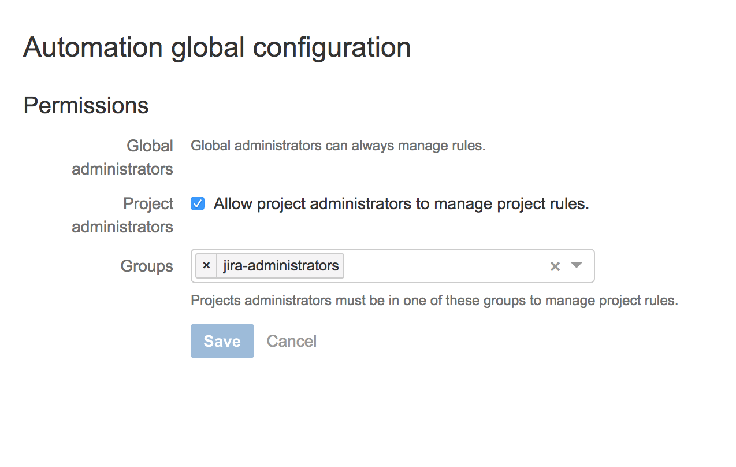736x467 pixels.
Task: Click the Groups field label
Action: [147, 266]
